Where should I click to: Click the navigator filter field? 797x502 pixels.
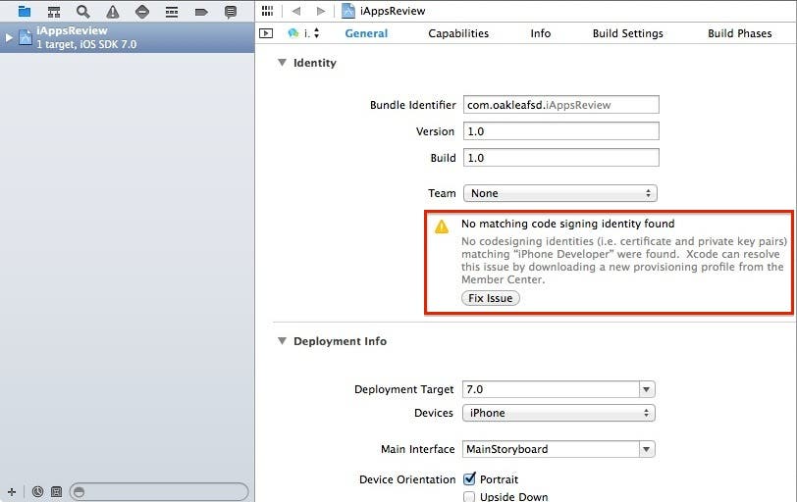pyautogui.click(x=159, y=491)
